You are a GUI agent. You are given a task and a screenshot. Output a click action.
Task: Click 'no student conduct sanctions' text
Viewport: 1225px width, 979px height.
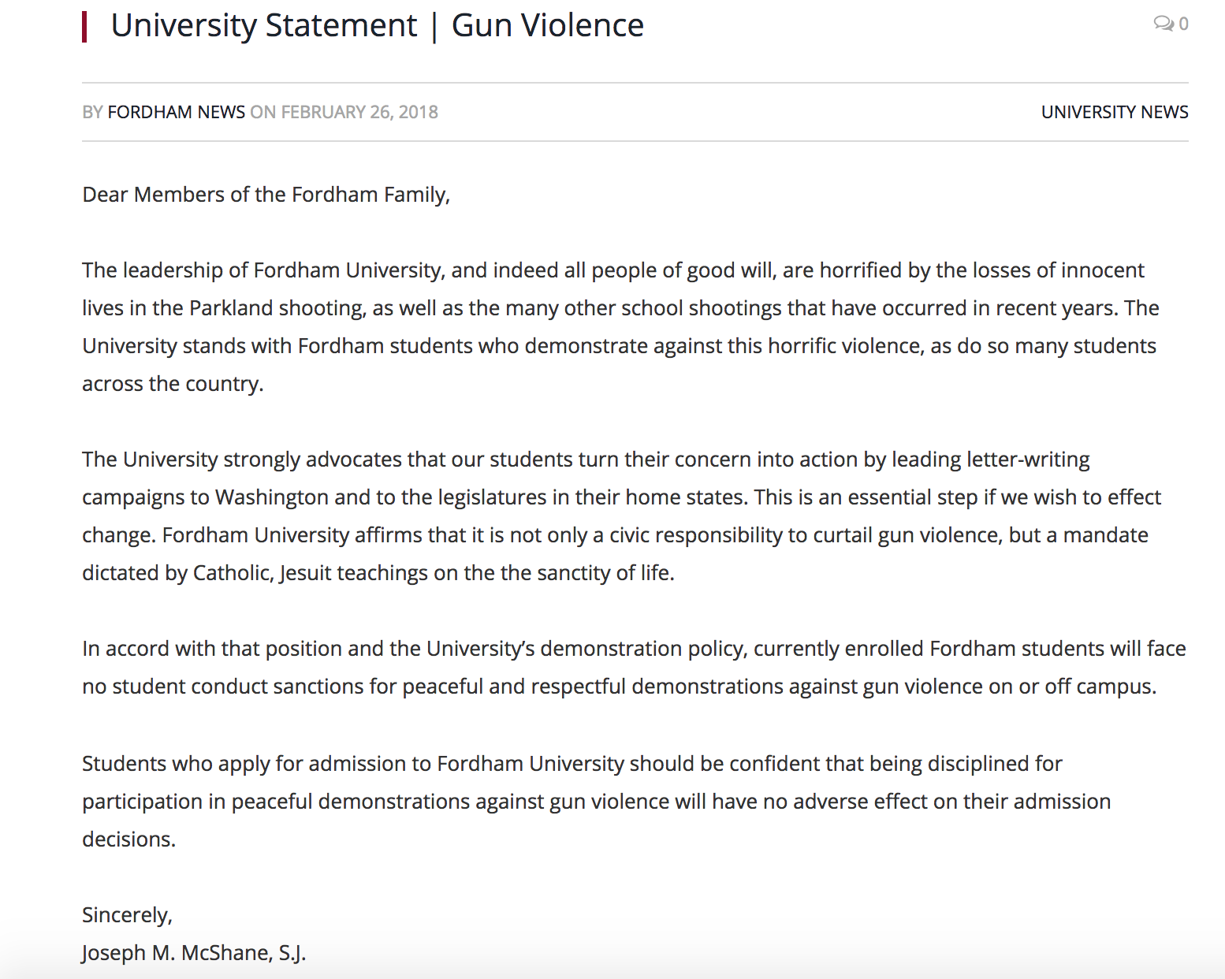pos(223,687)
